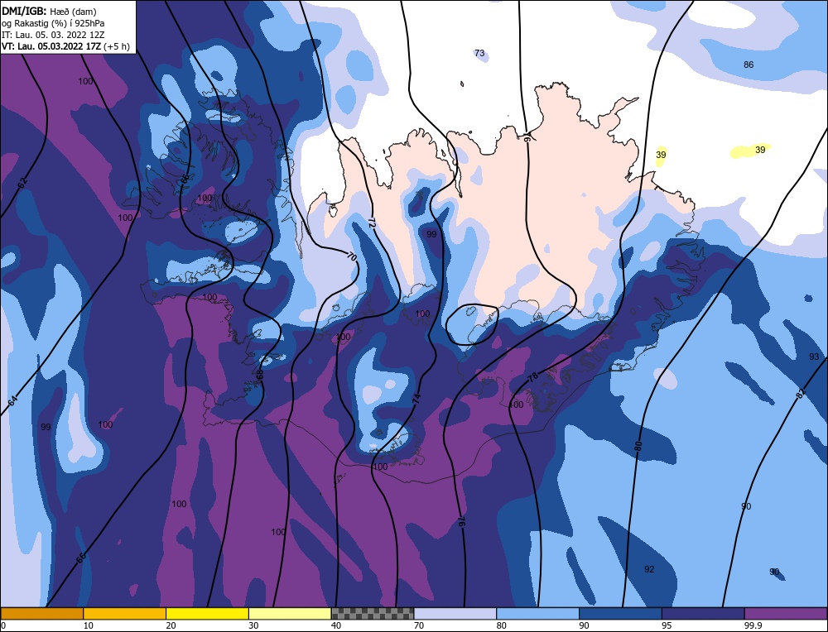Select the humidity value 92 on the map
This screenshot has height=632, width=828.
649,569
